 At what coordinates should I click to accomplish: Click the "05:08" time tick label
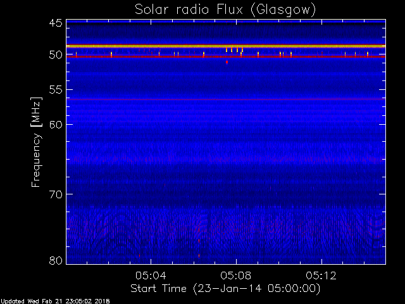236,275
